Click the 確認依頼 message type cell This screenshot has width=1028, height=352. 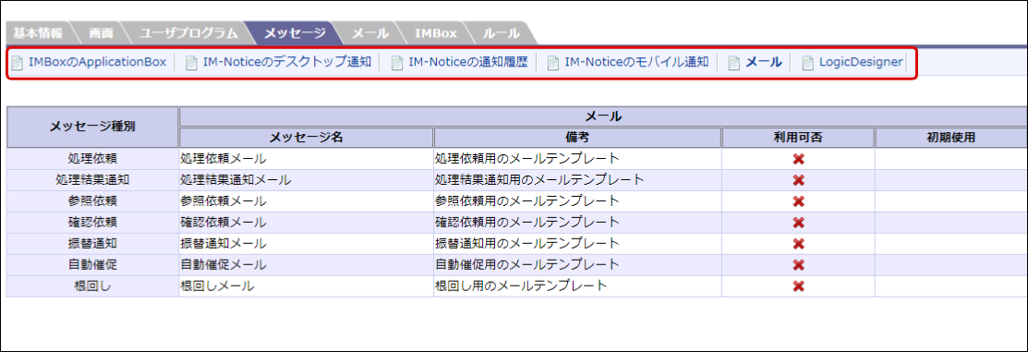coord(92,223)
